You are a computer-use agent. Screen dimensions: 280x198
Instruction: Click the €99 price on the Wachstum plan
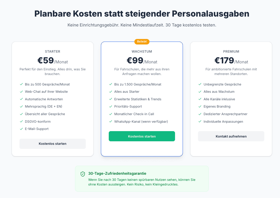tap(135, 60)
